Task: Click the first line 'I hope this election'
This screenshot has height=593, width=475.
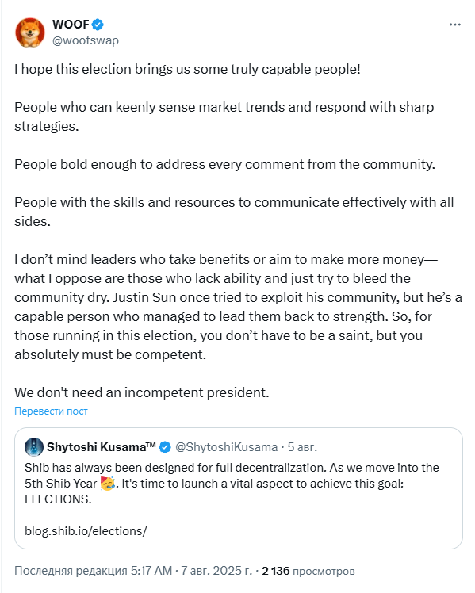Action: click(x=188, y=69)
